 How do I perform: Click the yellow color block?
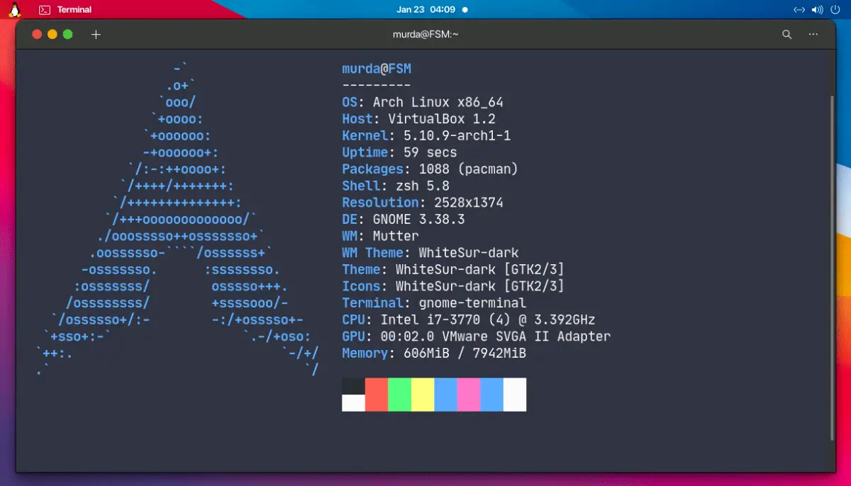click(x=423, y=395)
